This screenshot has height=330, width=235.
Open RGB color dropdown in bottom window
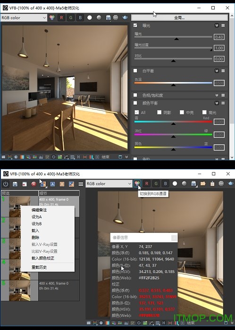coord(109,184)
